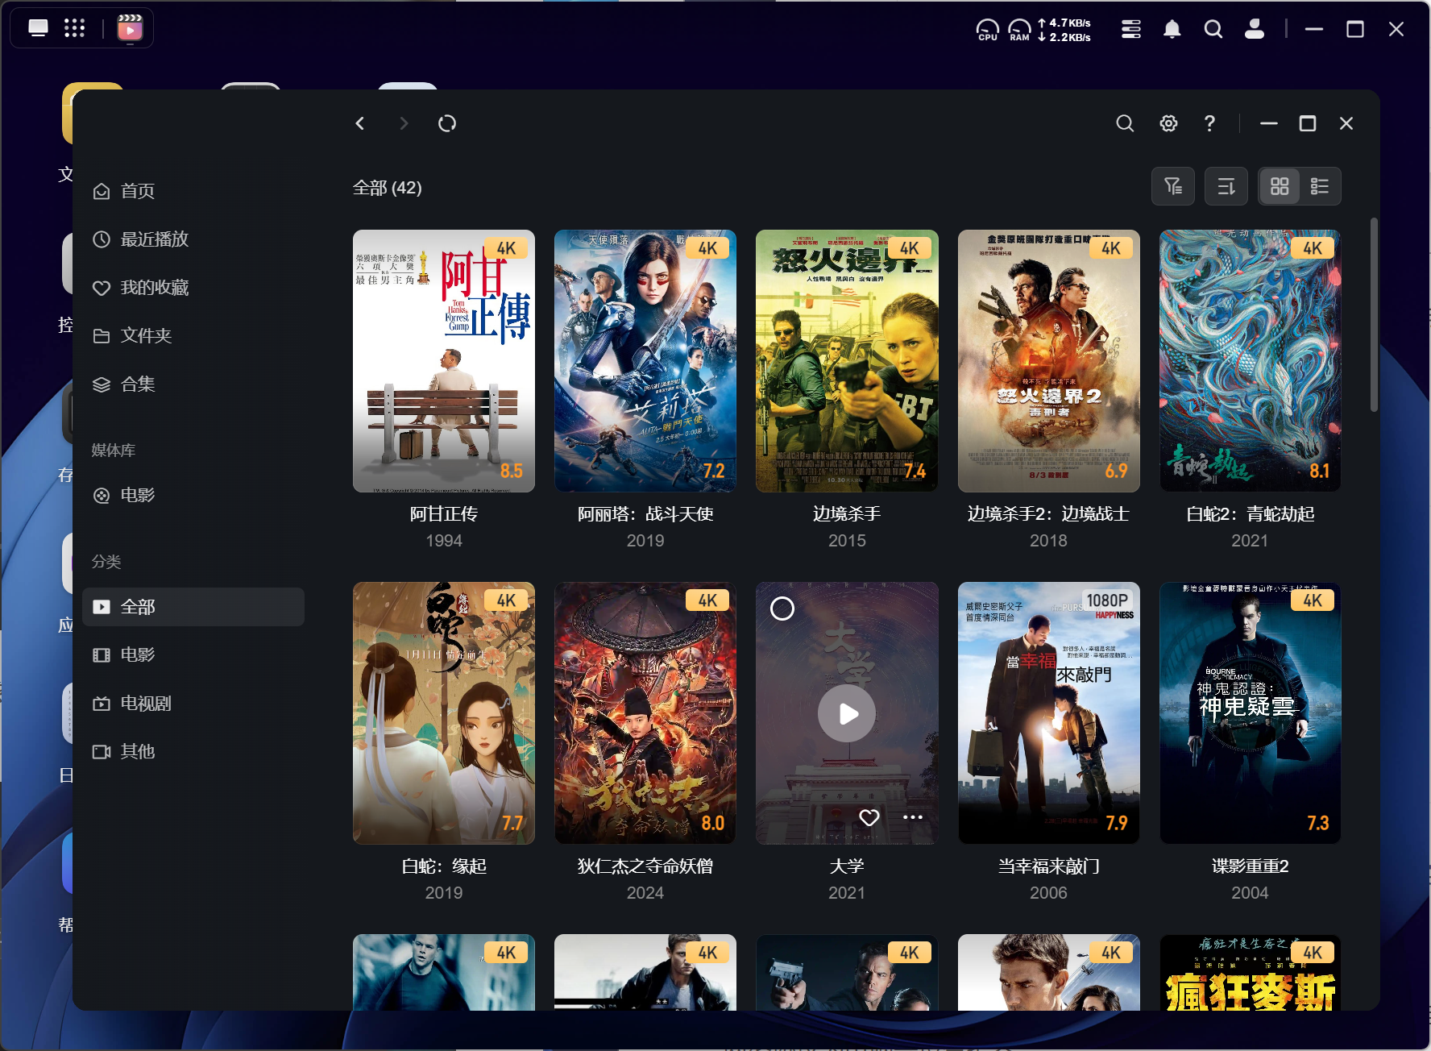
Task: Click the 全部 (42) heading
Action: point(388,188)
